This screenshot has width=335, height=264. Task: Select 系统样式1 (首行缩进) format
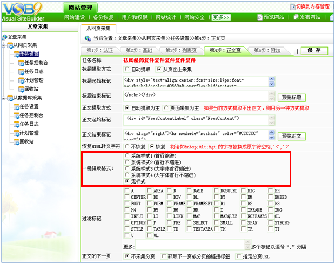click(x=127, y=156)
